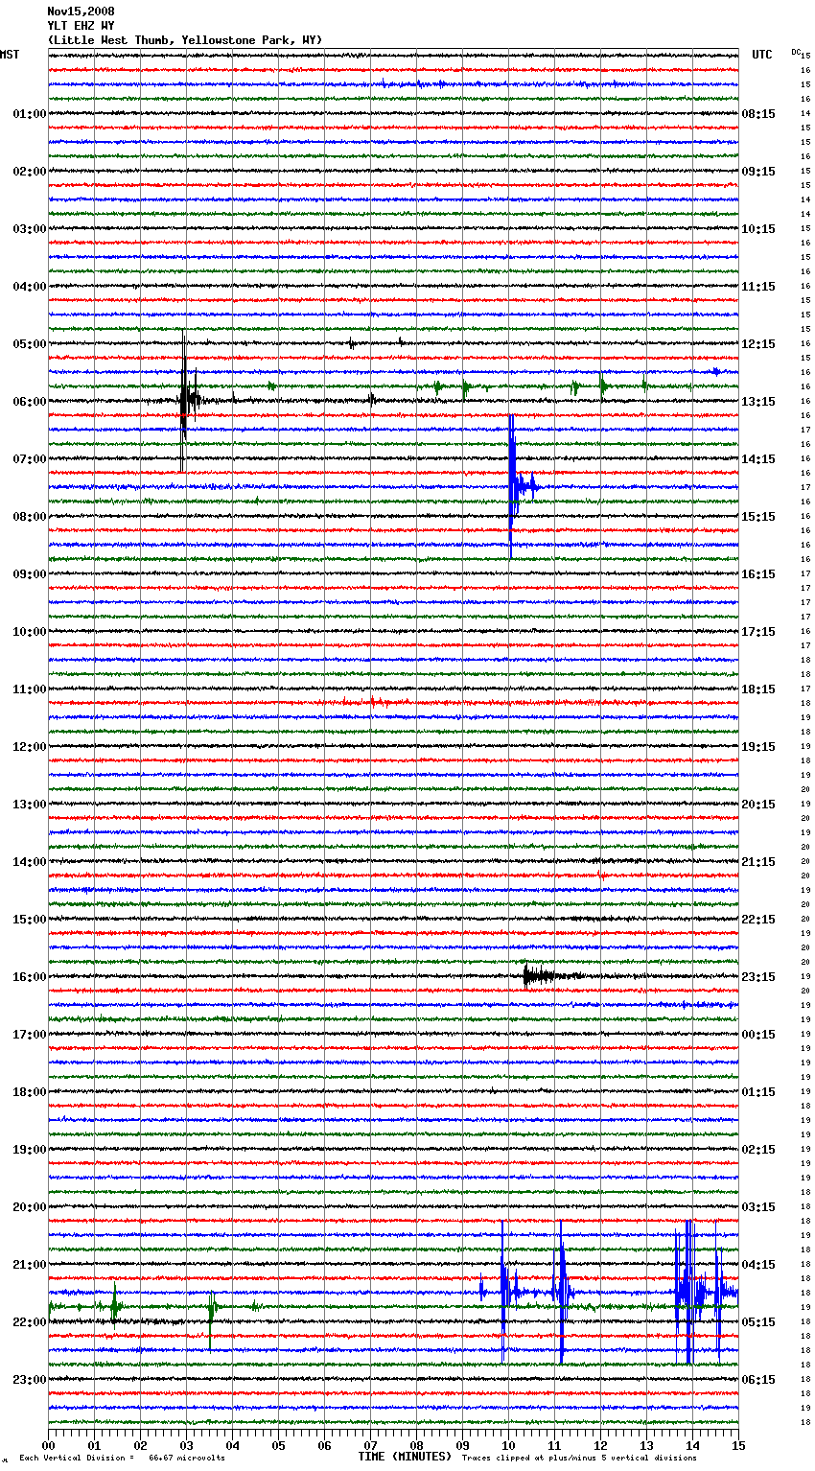Select the 03:00 MST time label
Image resolution: width=815 pixels, height=1471 pixels.
[x=30, y=229]
